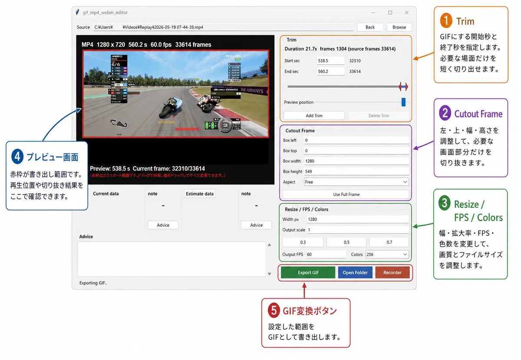Click the Advice scrollbar down arrow
521x360 pixels.
click(269, 274)
